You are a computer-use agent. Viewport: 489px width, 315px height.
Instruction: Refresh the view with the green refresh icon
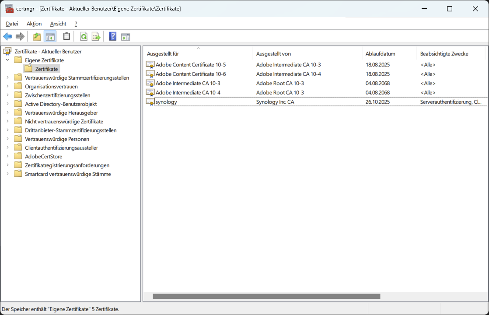pyautogui.click(x=84, y=36)
